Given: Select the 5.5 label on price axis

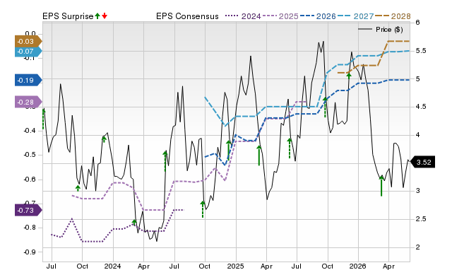Looking at the screenshot, I should point(421,51).
